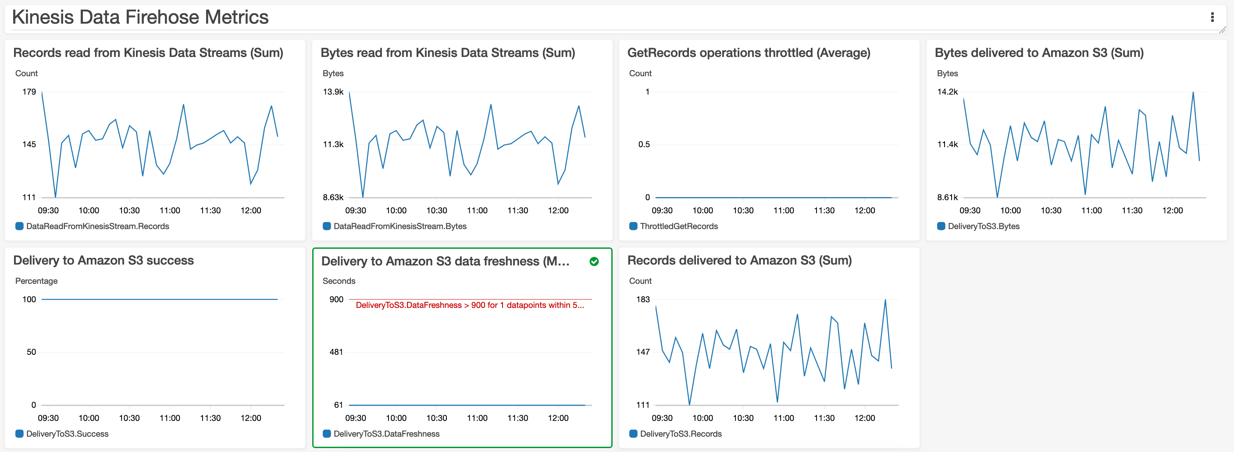This screenshot has height=452, width=1234.
Task: Click DeliveryToS3.Bytes legend label
Action: [984, 226]
